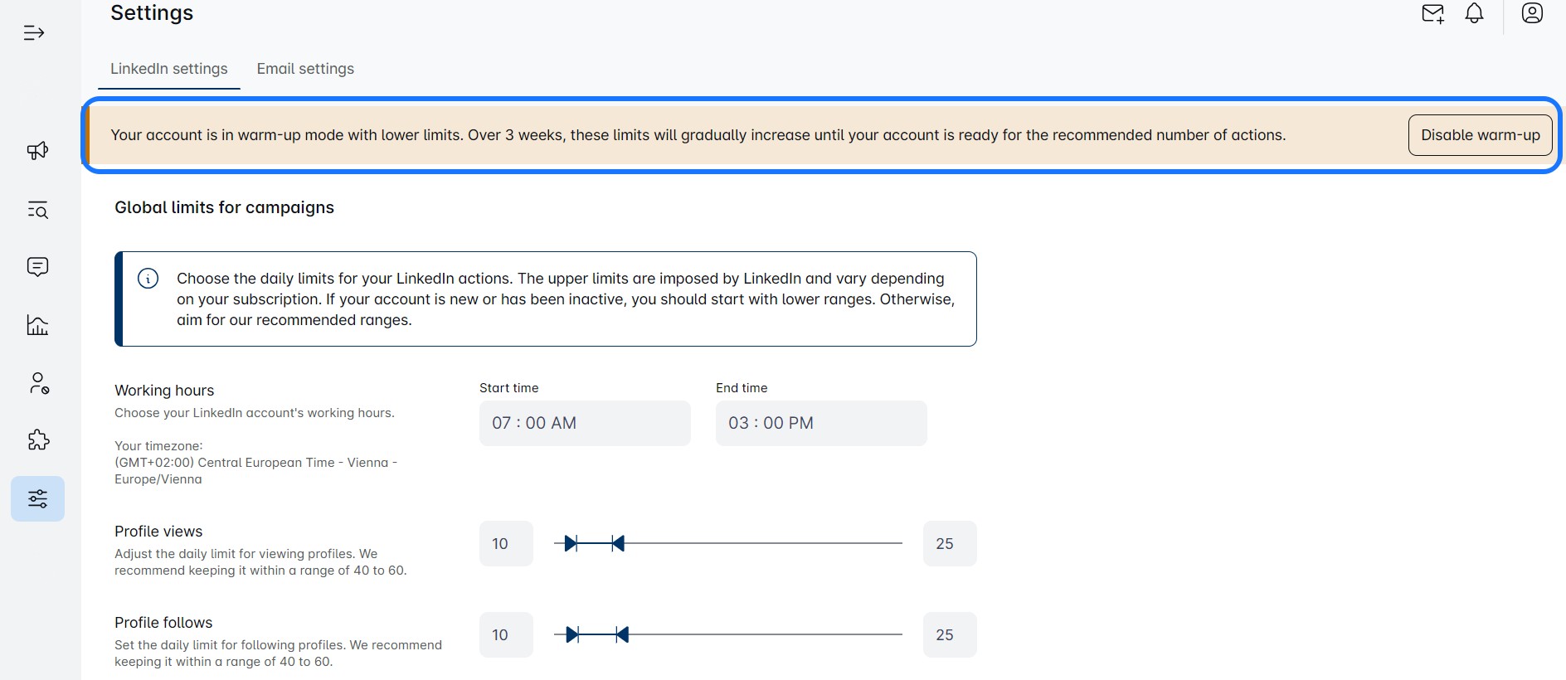
Task: Click Disable warm-up button
Action: (1480, 135)
